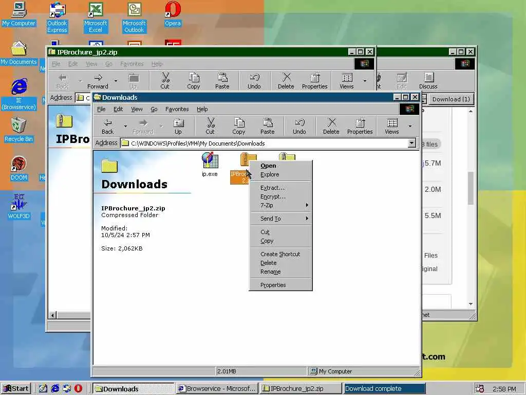Open the Address bar dropdown in Downloads
The width and height of the screenshot is (526, 395).
[x=411, y=143]
